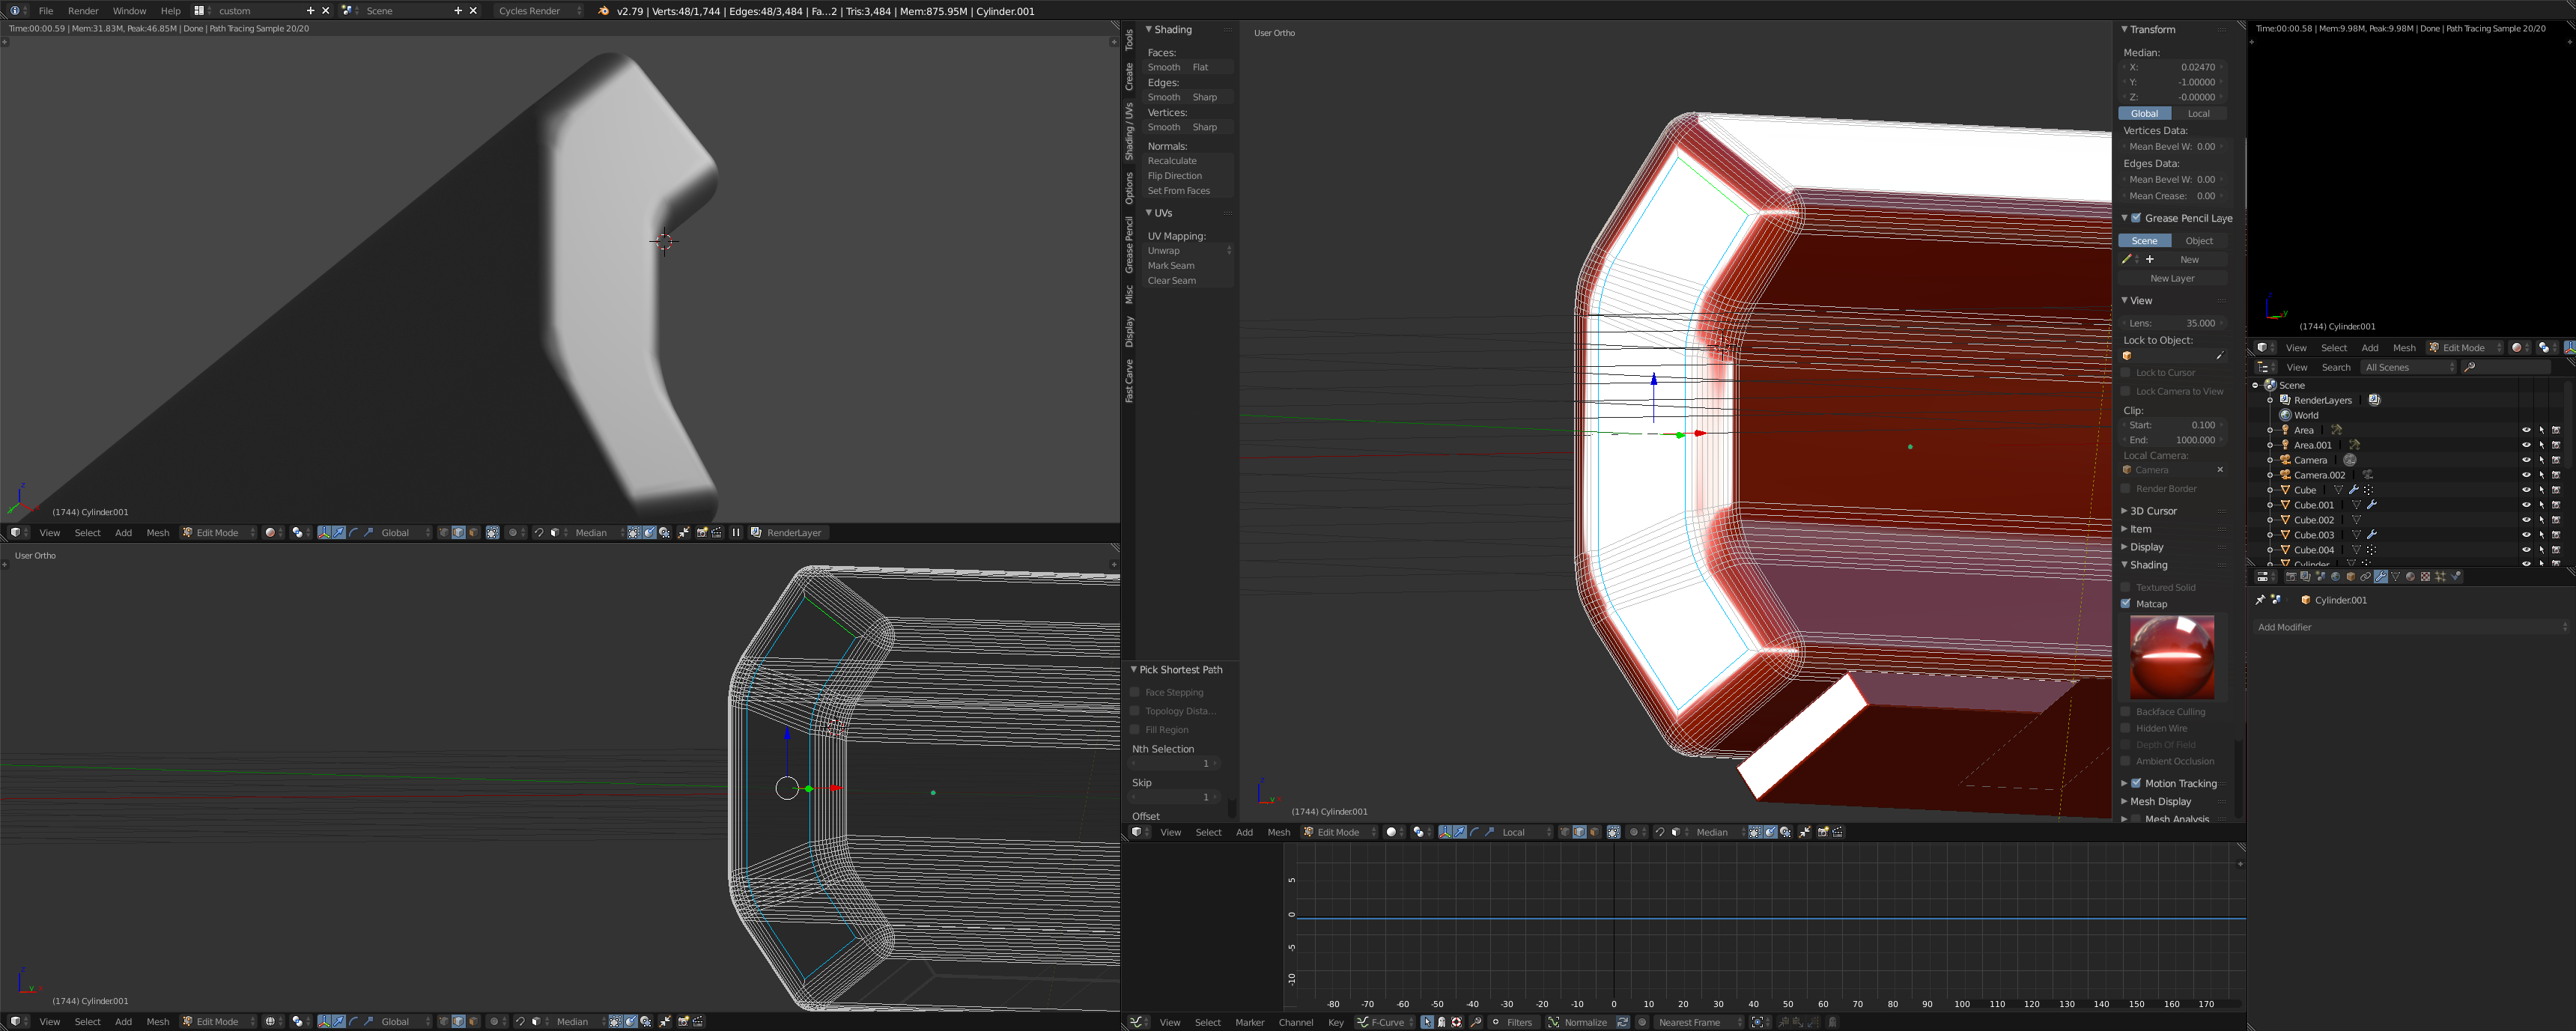Enable Fill Region checkbox

coord(1135,730)
